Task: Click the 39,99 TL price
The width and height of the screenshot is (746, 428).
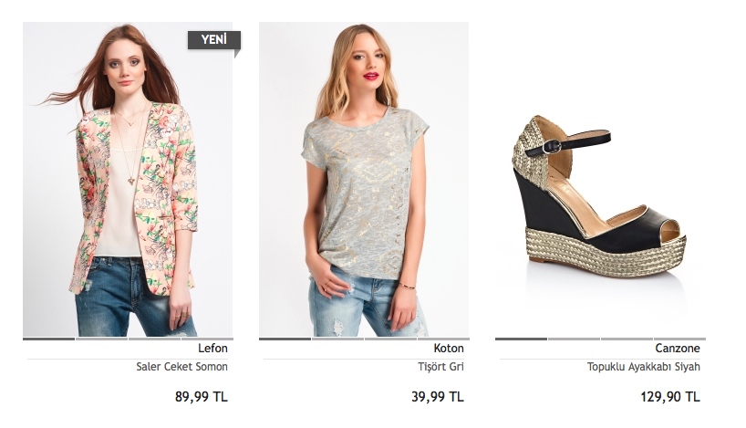Action: coord(437,397)
